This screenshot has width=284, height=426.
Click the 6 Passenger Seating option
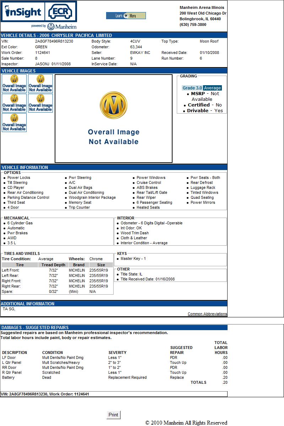pos(154,202)
